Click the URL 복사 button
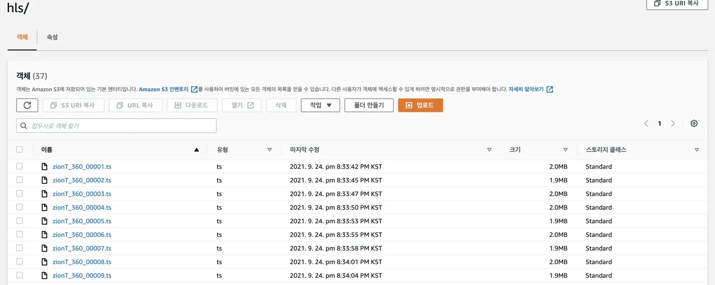This screenshot has width=715, height=285. (x=135, y=105)
